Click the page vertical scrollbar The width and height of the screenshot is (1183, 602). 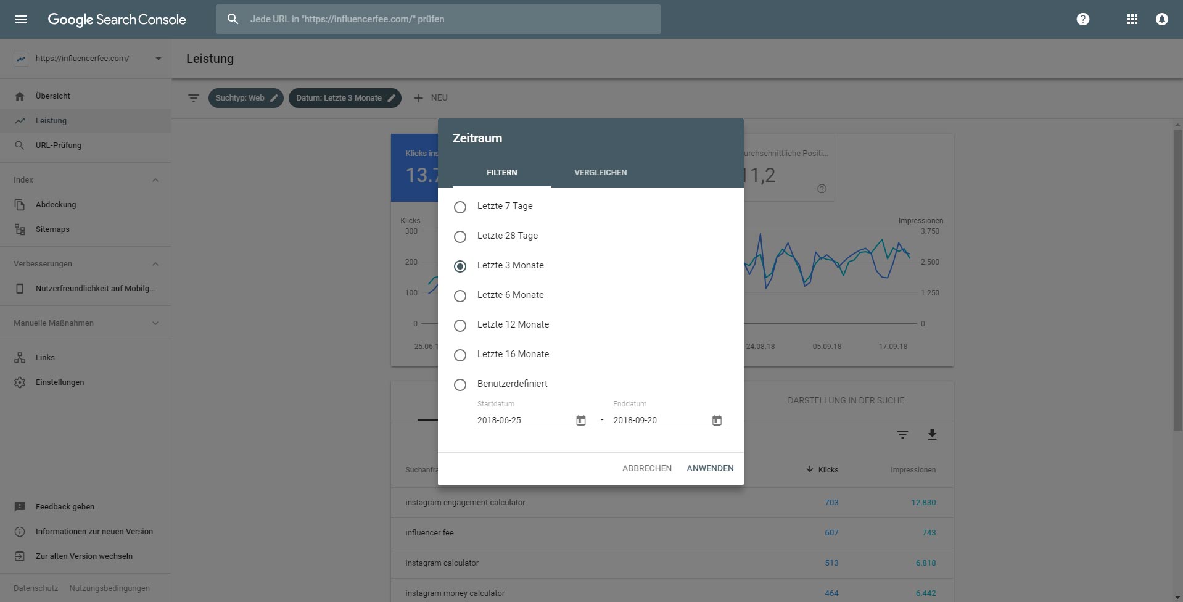pyautogui.click(x=1177, y=280)
